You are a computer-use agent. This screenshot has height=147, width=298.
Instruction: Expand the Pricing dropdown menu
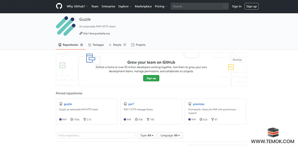click(x=161, y=6)
